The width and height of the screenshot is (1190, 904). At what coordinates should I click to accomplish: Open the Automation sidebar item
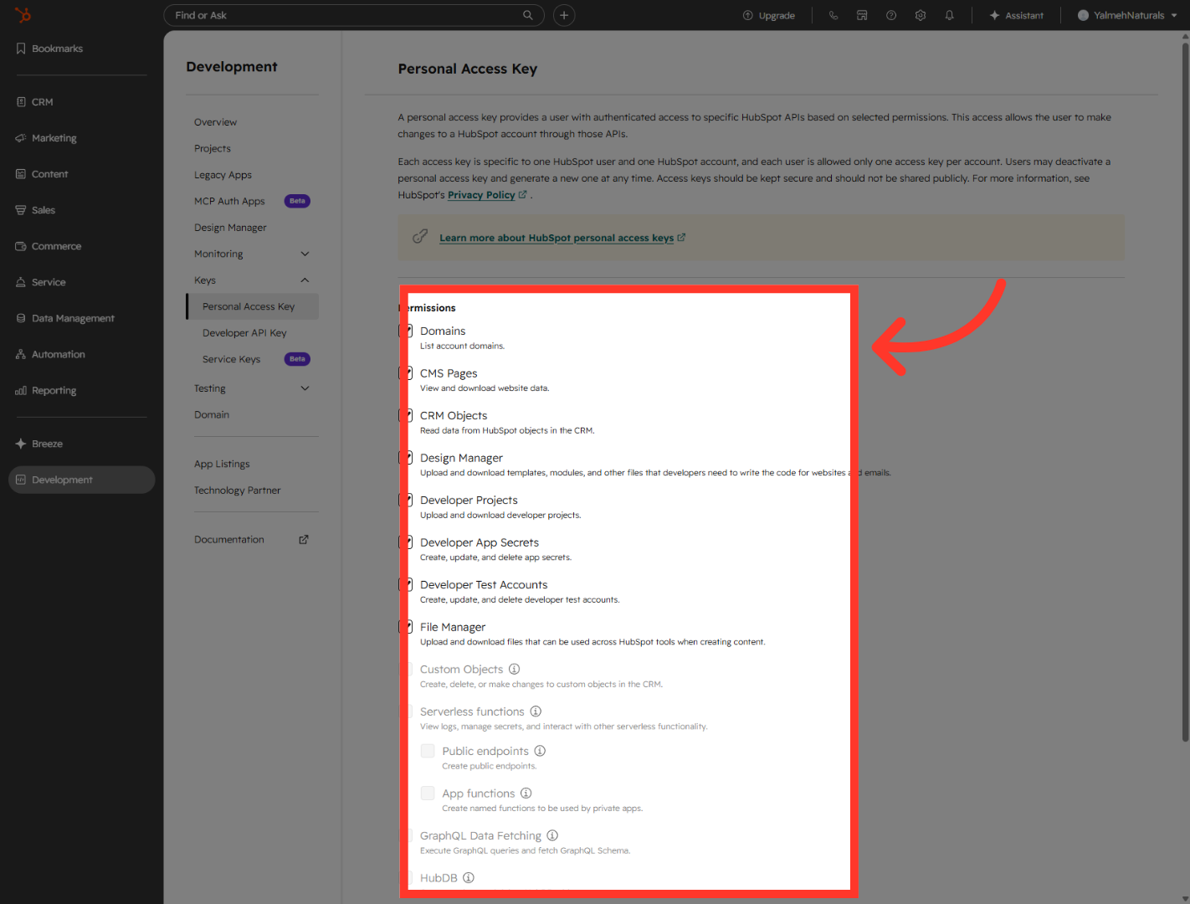point(50,354)
